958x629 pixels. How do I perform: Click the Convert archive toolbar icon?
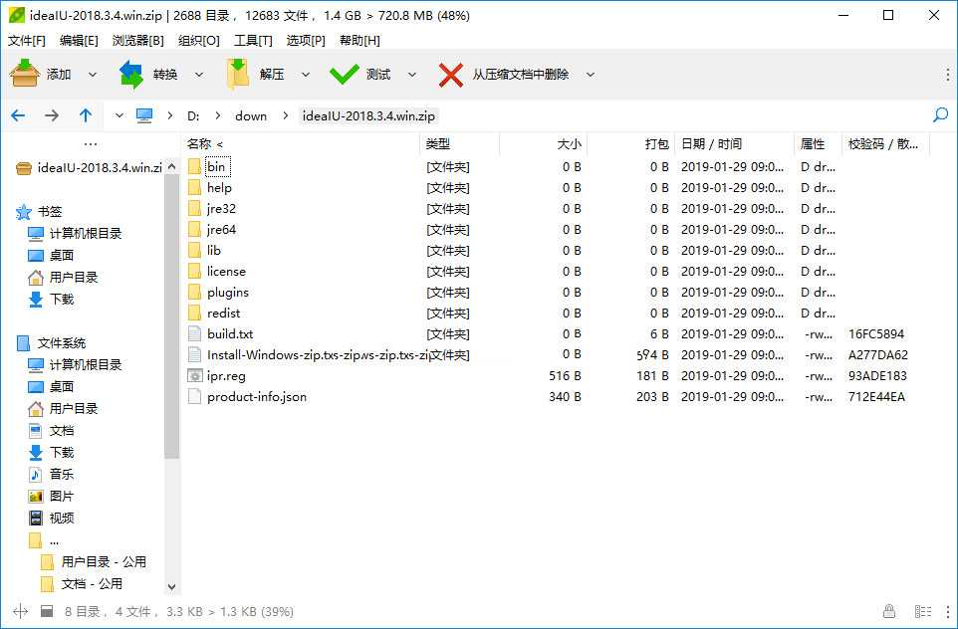[133, 73]
